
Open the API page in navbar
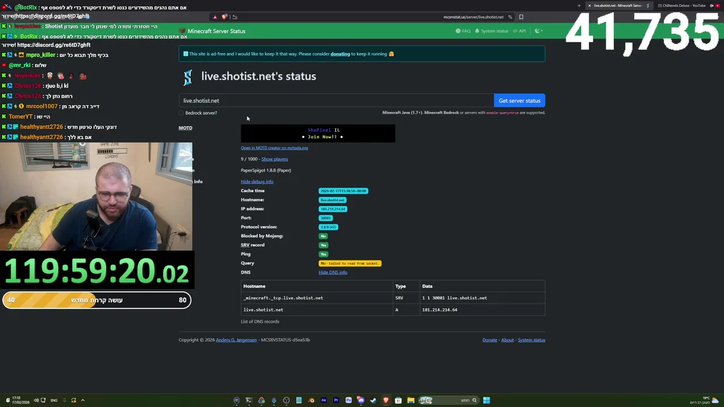pos(519,31)
